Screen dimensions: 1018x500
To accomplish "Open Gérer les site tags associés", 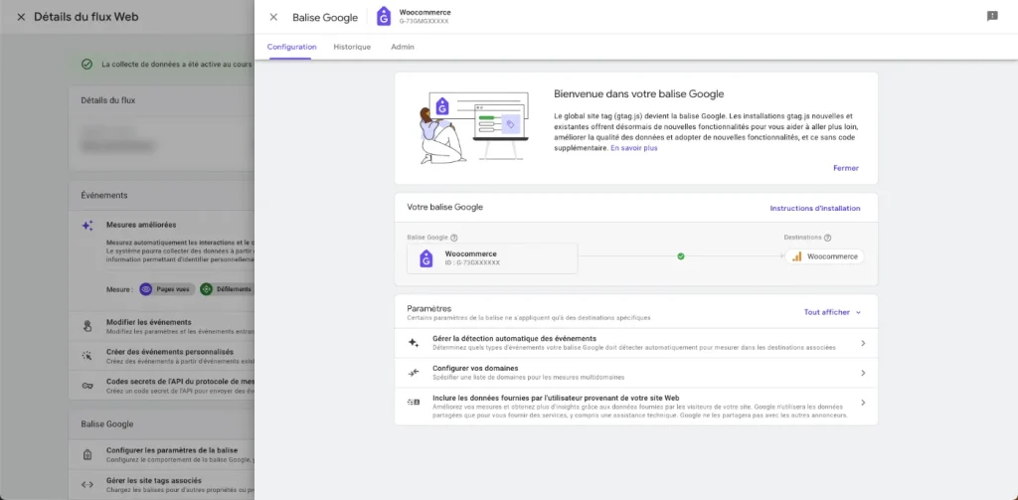I will coord(162,484).
